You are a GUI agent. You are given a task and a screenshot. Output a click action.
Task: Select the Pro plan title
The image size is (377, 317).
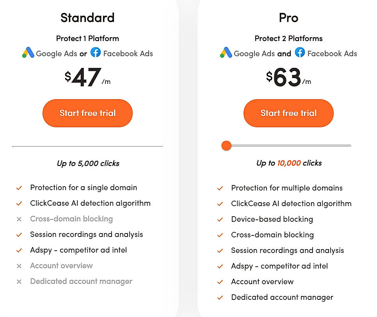coord(288,18)
